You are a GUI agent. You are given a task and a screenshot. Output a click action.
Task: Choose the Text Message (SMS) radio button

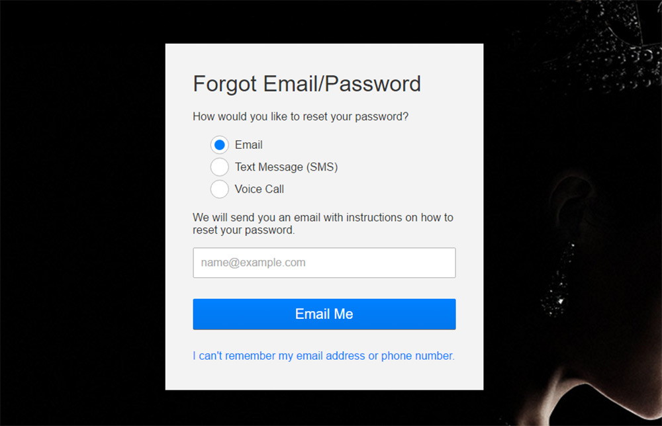[220, 167]
